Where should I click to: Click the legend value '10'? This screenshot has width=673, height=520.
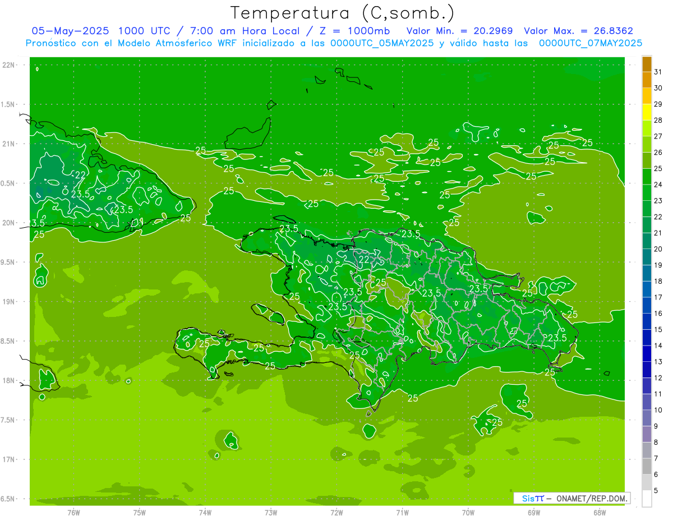tap(658, 411)
